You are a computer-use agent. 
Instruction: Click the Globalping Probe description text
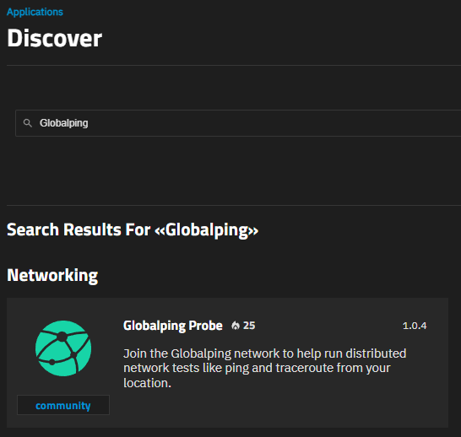pos(264,369)
